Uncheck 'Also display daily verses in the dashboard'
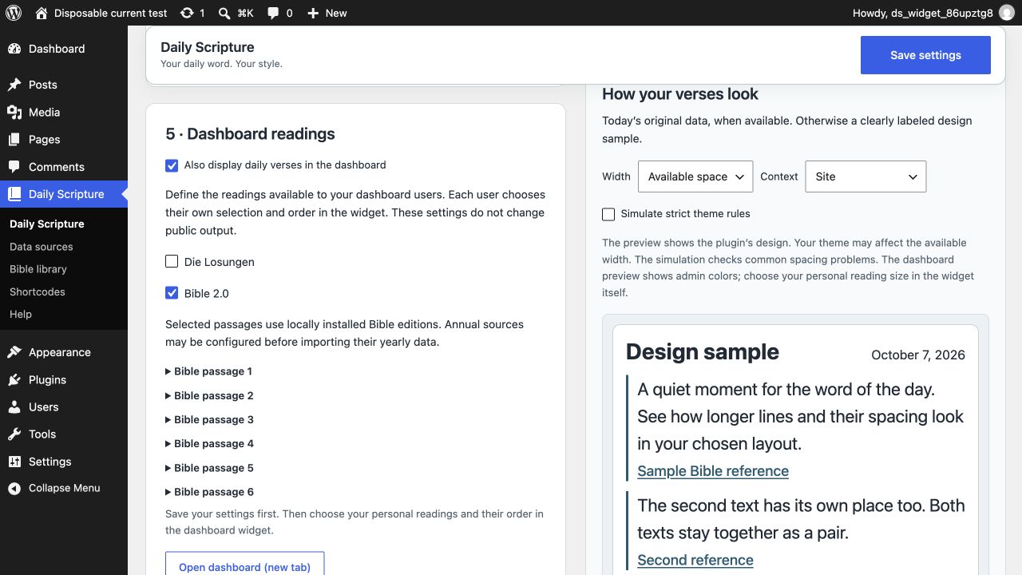1022x575 pixels. 172,165
